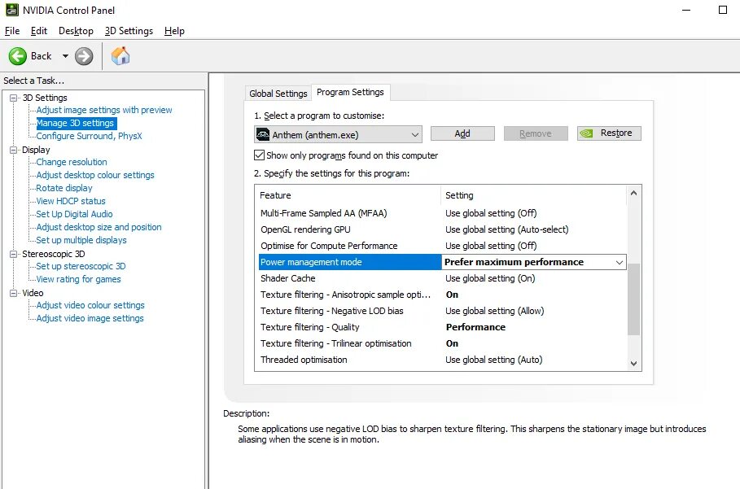Open the Help menu
This screenshot has width=740, height=489.
coord(174,31)
